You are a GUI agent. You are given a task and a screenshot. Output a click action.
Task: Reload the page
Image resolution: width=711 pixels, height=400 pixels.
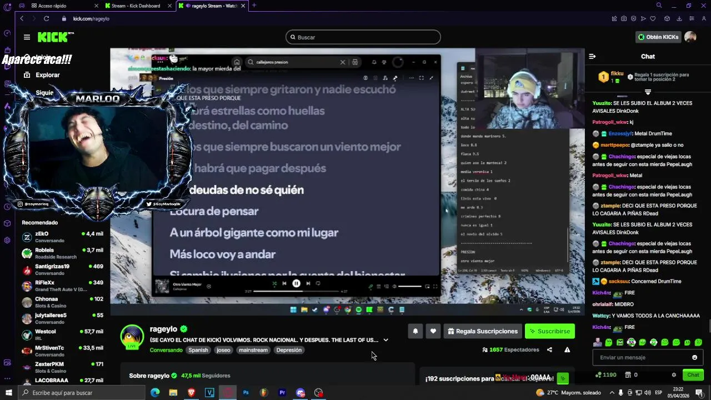(46, 18)
